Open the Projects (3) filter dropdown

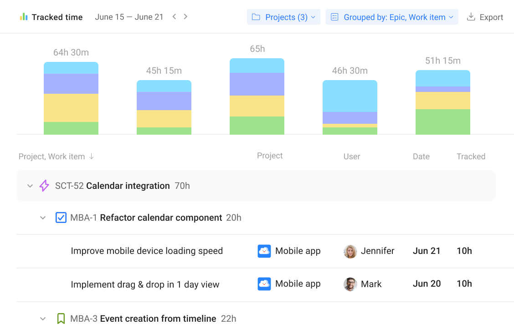[283, 17]
